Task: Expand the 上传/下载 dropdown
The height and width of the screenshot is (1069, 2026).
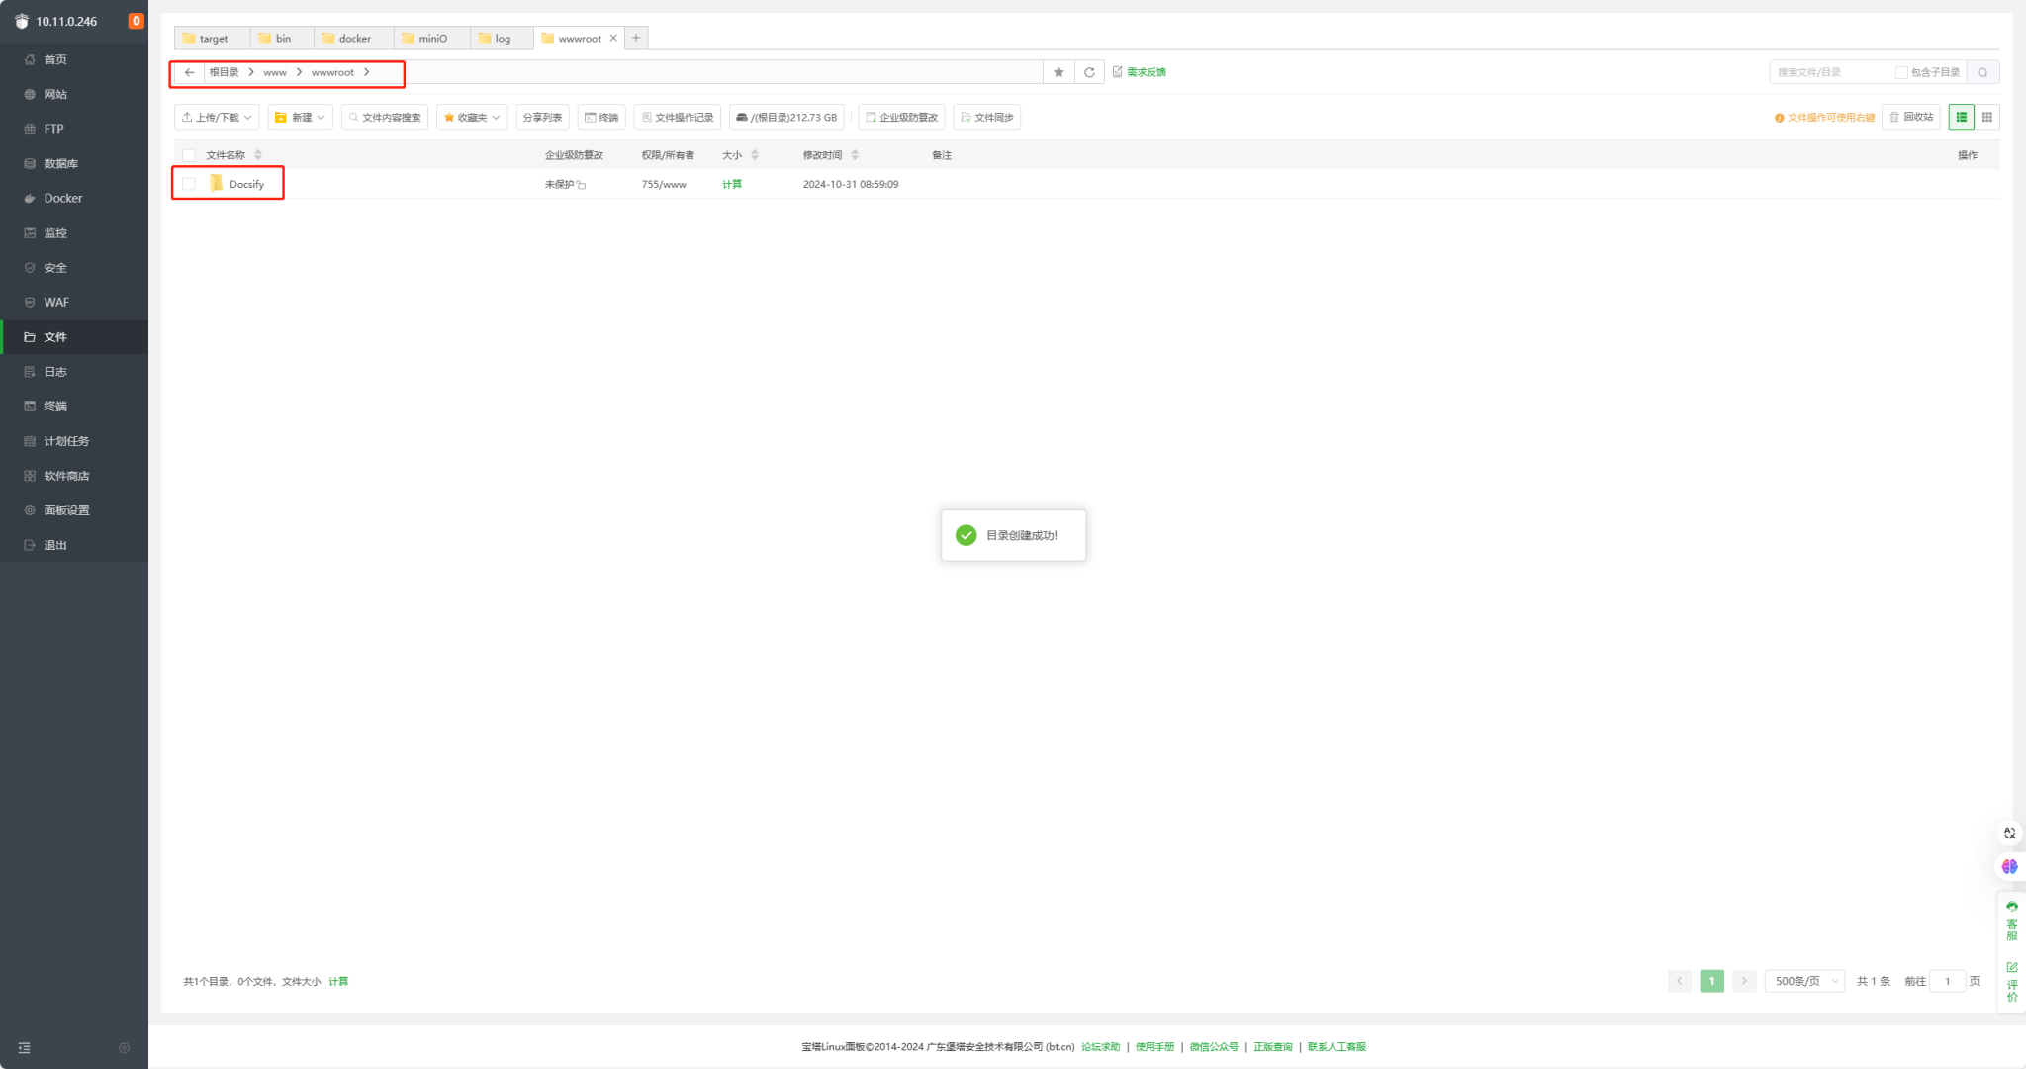Action: [217, 117]
